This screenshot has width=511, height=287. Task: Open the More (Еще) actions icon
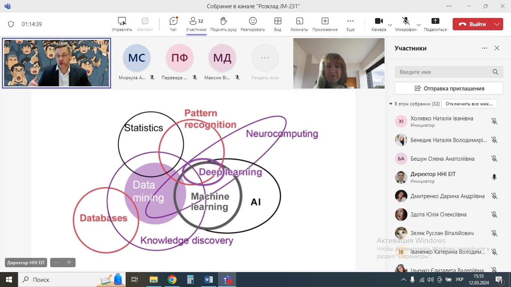tap(350, 21)
